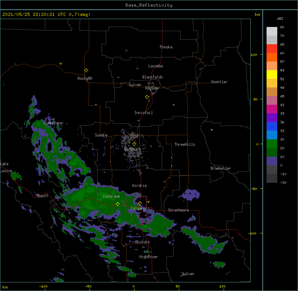Screen dimensions: 298x291
Task: Select the Vulcan label
Action: [188, 274]
